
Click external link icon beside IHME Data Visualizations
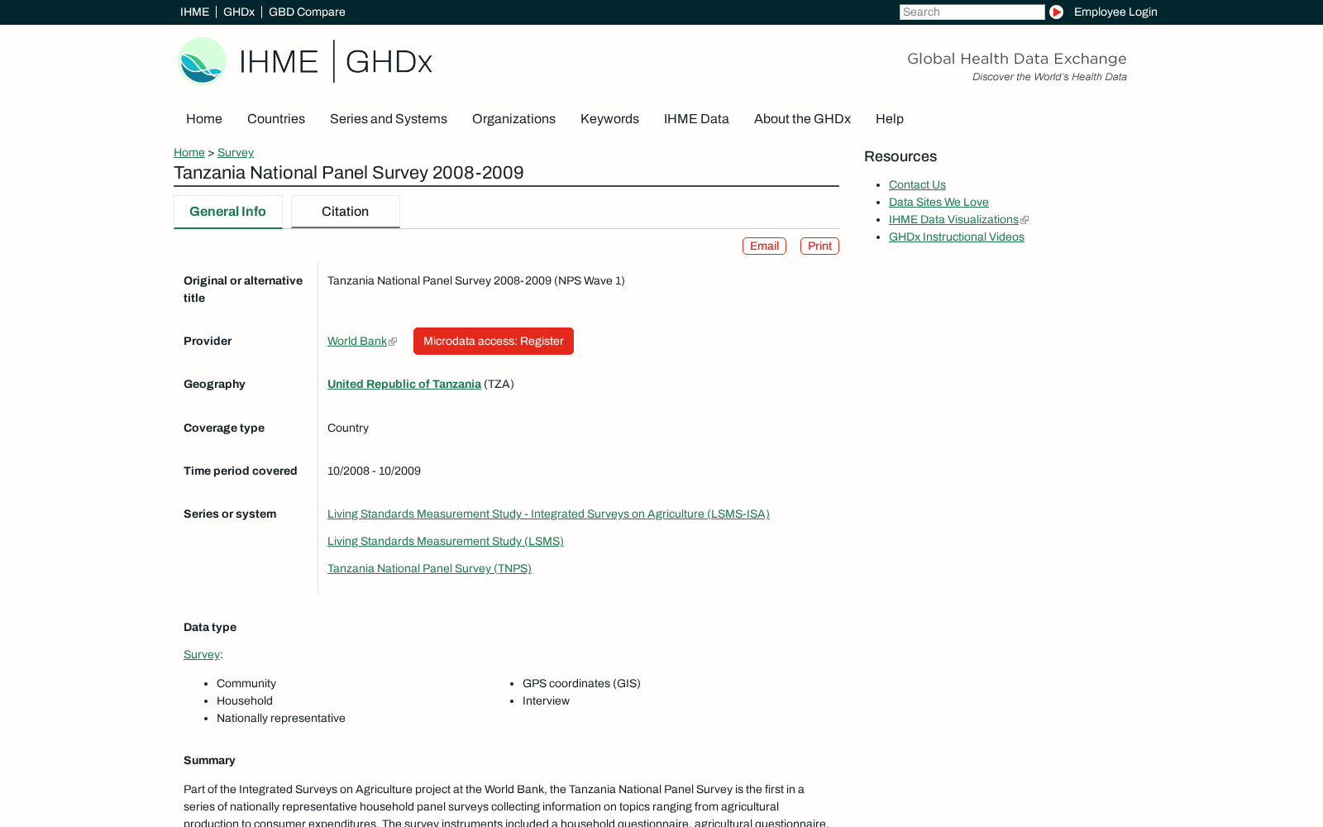1024,220
